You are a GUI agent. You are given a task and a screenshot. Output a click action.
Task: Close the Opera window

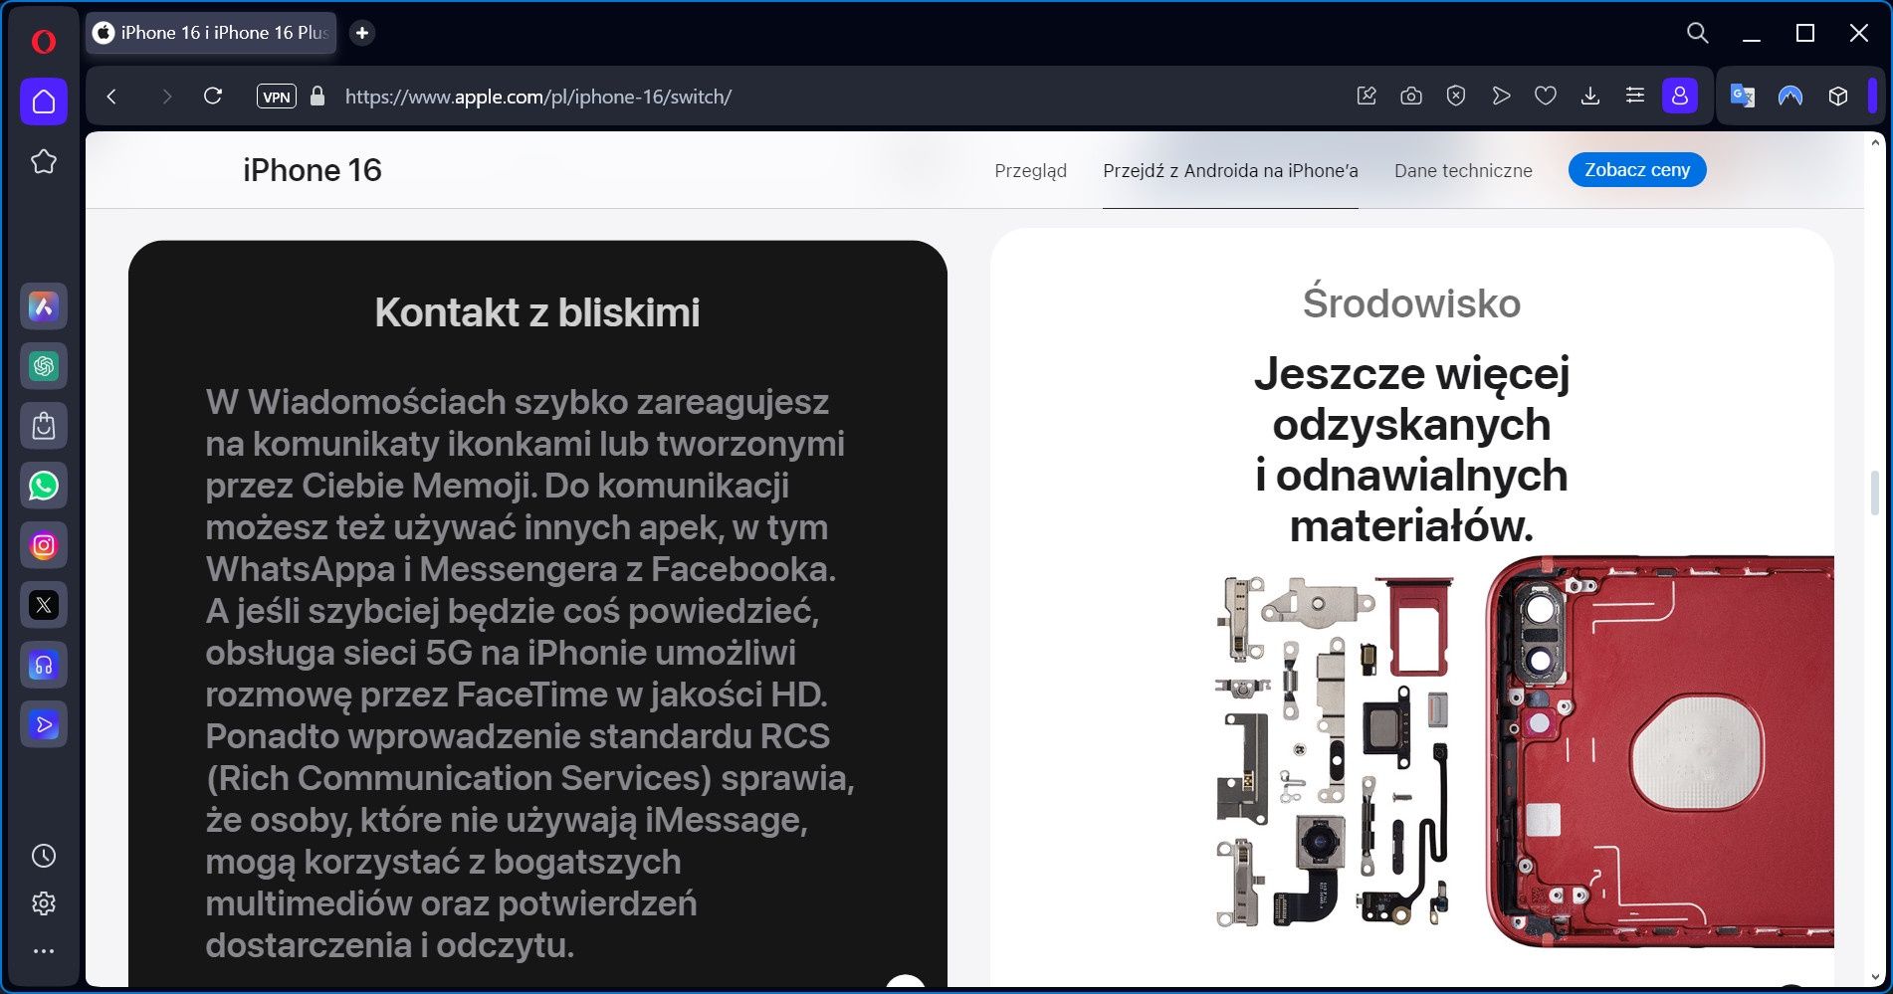1858,33
